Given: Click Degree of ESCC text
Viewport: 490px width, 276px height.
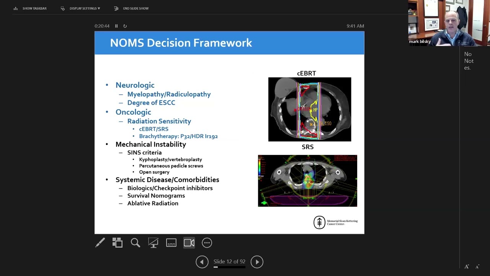Looking at the screenshot, I should tap(151, 103).
